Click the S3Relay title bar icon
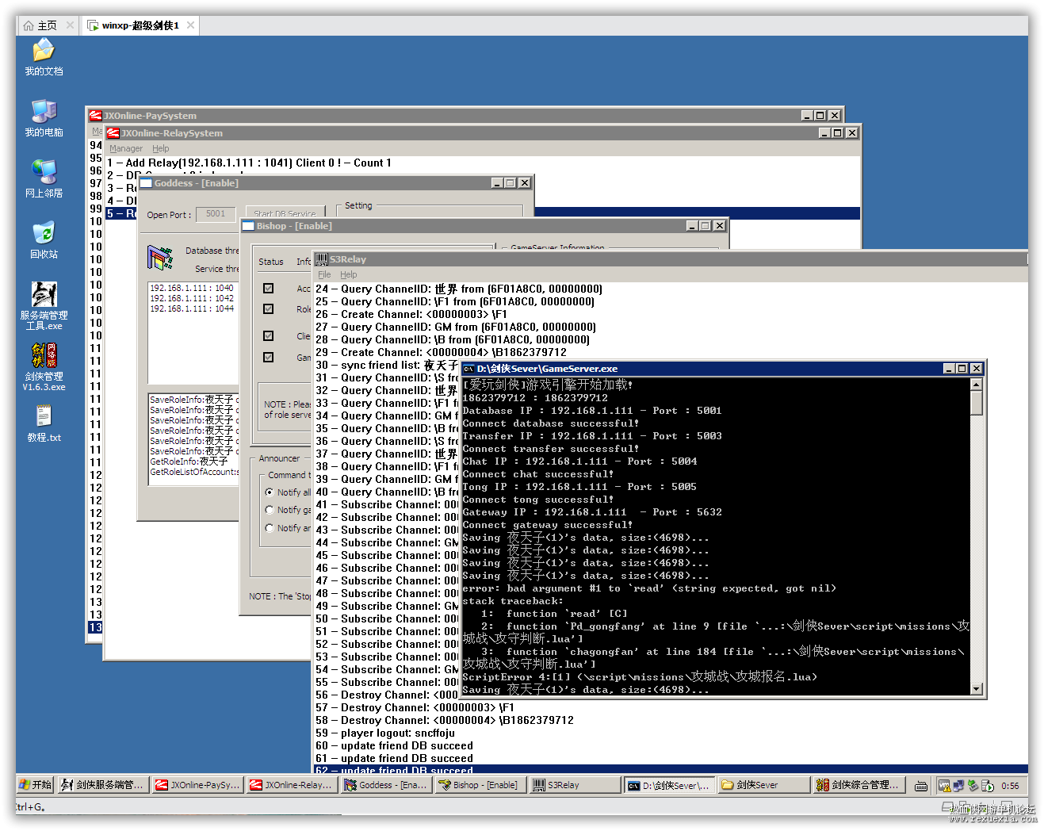Image resolution: width=1044 pixels, height=831 pixels. 322,259
